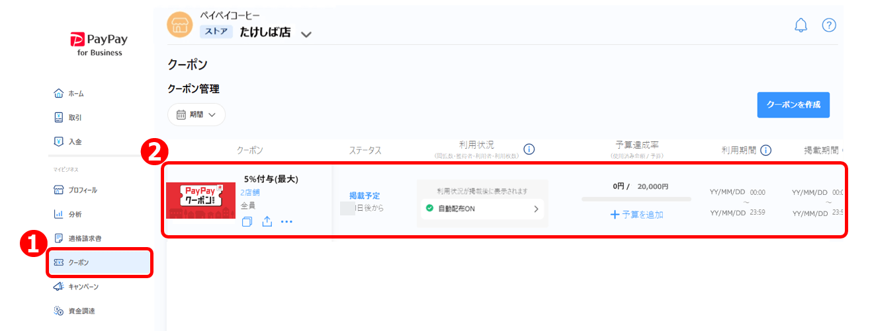Open the 取引 menu item
Viewport: 870px width, 331px height.
tap(75, 118)
